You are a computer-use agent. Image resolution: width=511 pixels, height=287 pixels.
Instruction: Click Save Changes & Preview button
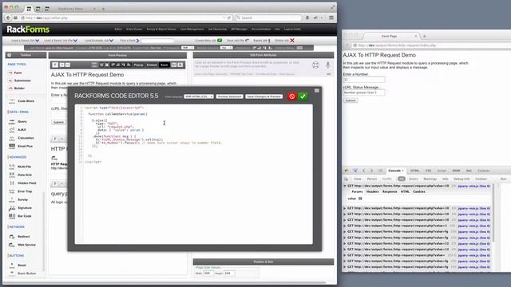click(x=264, y=96)
